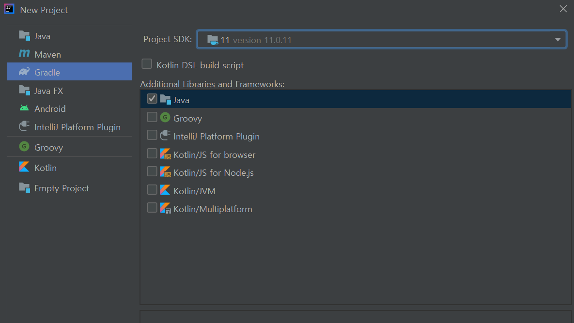Click the Groovy icon in frameworks list
574x323 pixels.
pyautogui.click(x=165, y=117)
